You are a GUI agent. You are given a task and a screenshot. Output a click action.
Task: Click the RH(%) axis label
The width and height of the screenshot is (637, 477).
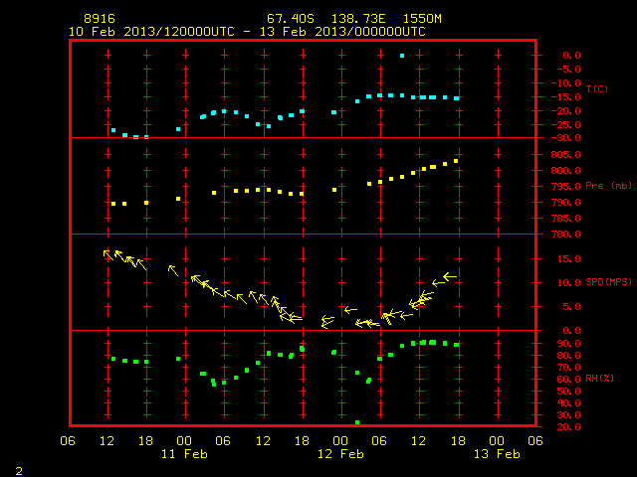click(x=599, y=379)
